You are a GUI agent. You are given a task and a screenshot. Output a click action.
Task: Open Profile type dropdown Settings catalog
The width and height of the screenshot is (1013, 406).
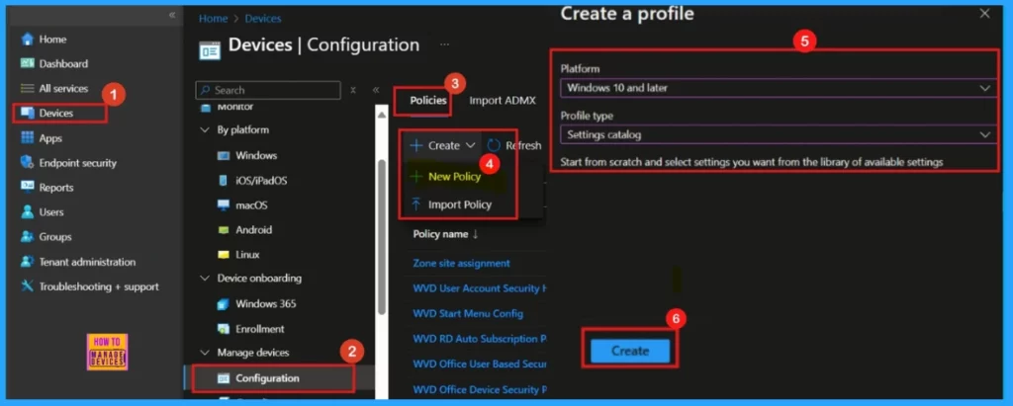tap(779, 135)
